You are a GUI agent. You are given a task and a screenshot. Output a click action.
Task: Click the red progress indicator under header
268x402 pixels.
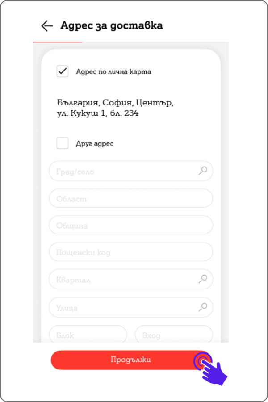point(58,42)
